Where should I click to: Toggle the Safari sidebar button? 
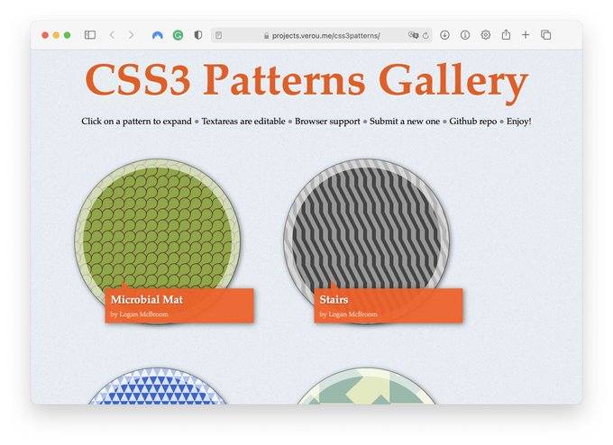pos(90,35)
